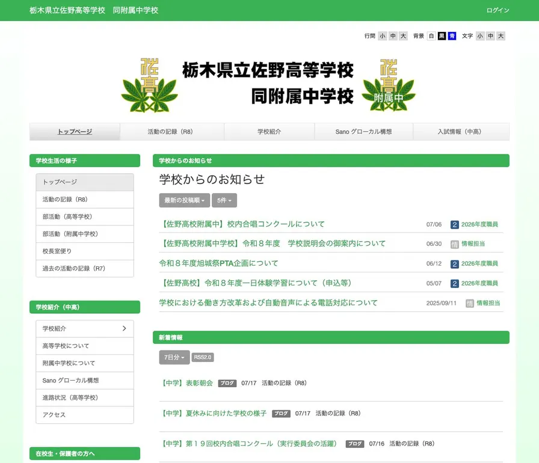This screenshot has width=539, height=463.
Task: Open the 最新の投稿順 sort dropdown
Action: point(185,200)
